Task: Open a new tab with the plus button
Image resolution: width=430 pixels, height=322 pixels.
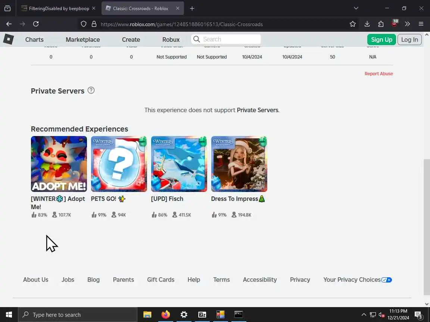Action: (192, 9)
